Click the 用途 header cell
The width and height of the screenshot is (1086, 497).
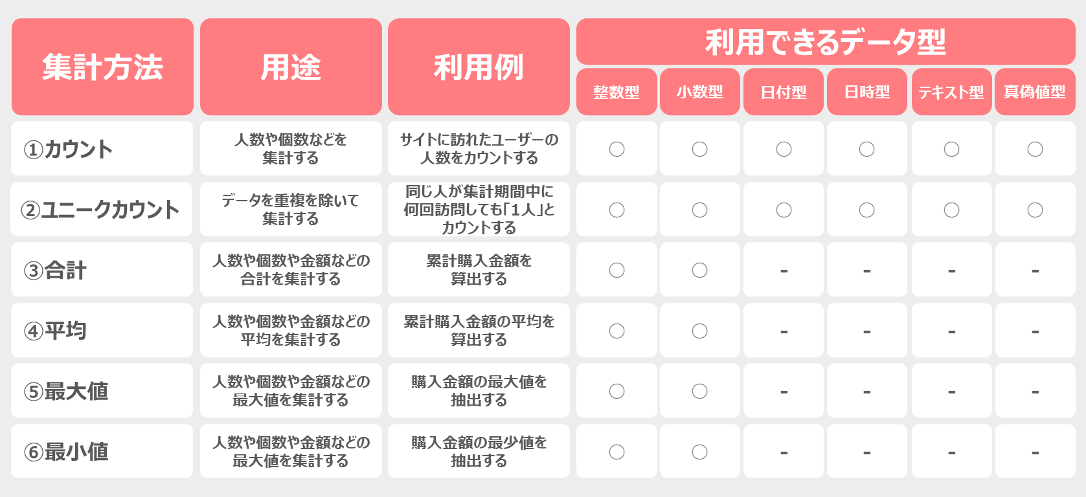(x=291, y=67)
